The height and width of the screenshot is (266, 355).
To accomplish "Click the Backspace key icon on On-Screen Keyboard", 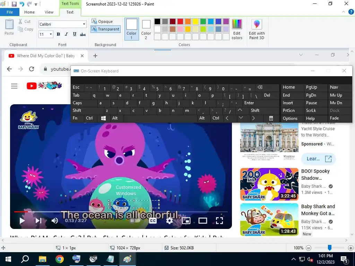I will pos(267,87).
